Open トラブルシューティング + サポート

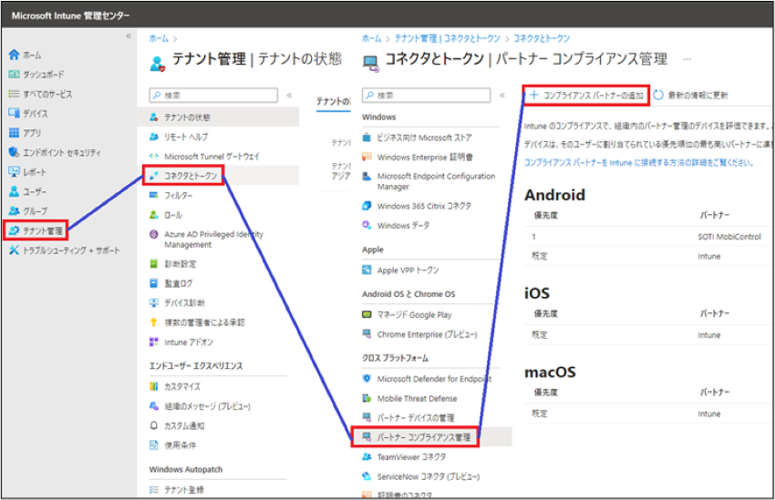[x=64, y=250]
